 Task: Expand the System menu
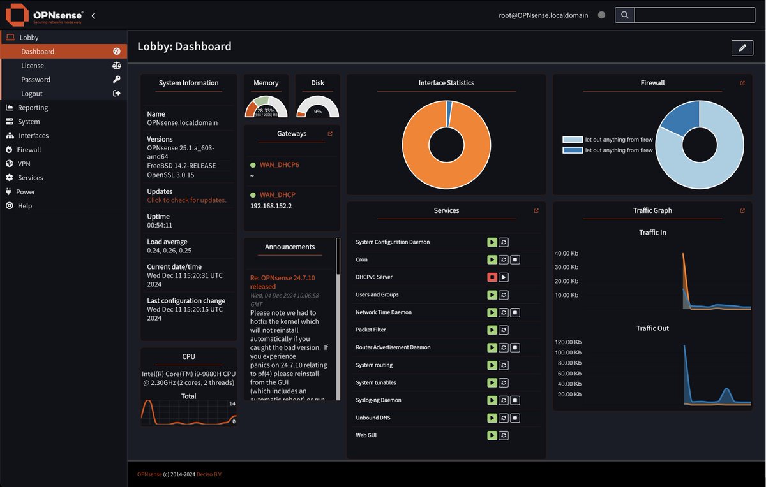(64, 122)
